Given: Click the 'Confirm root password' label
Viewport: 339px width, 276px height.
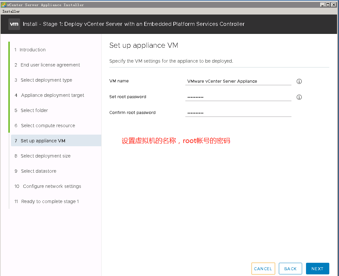Looking at the screenshot, I should point(132,112).
